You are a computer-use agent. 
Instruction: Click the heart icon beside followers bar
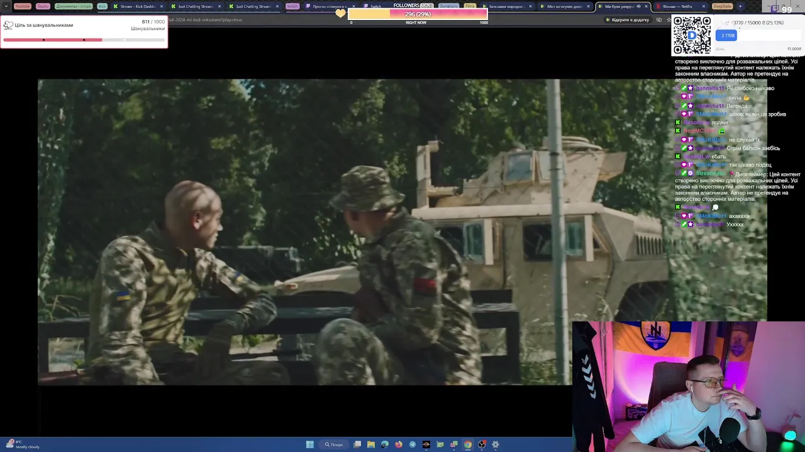coord(340,13)
